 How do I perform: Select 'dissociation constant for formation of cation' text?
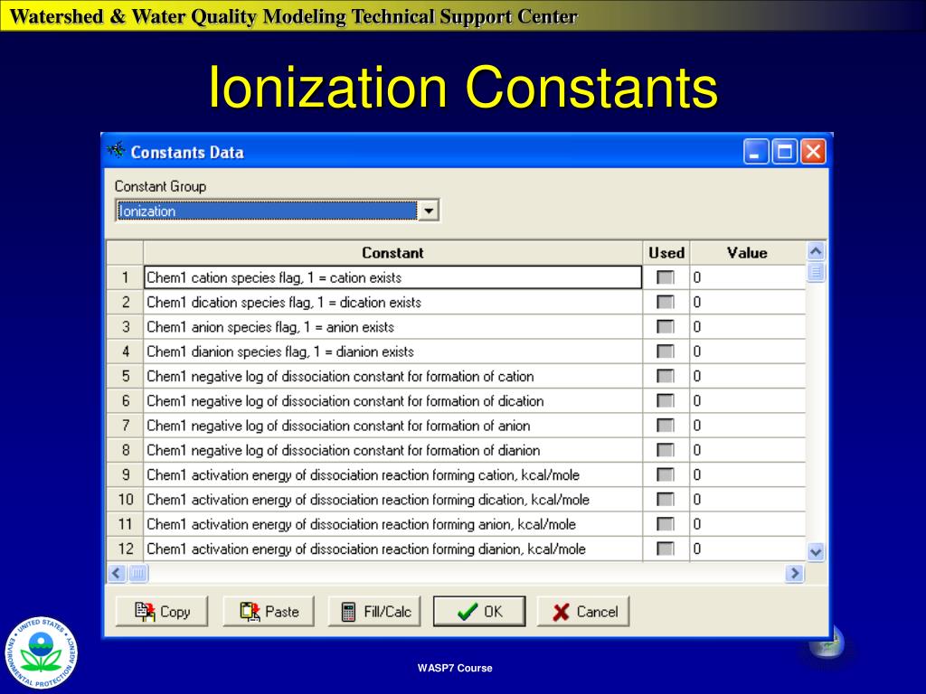point(408,376)
